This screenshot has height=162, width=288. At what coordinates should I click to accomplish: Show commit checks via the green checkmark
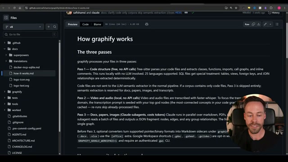[193, 13]
